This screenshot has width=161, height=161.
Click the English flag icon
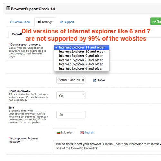coord(82,133)
